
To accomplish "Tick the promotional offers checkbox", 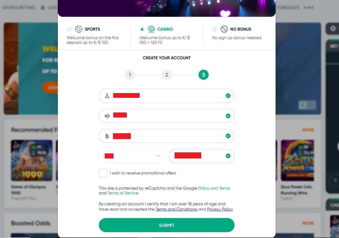I will point(103,173).
